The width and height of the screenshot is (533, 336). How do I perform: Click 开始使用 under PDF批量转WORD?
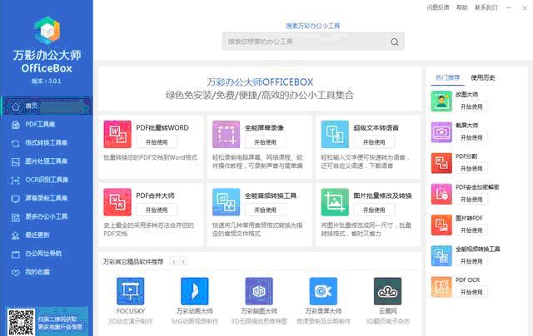pyautogui.click(x=157, y=142)
